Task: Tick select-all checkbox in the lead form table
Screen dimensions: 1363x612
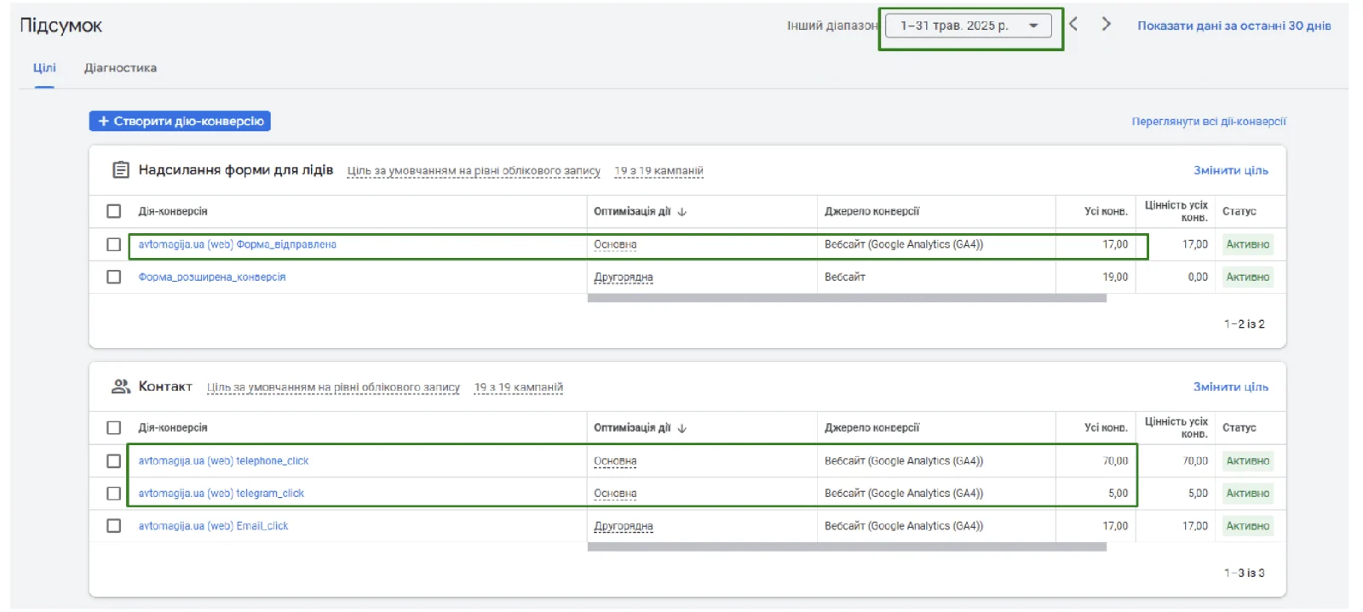Action: click(x=113, y=211)
